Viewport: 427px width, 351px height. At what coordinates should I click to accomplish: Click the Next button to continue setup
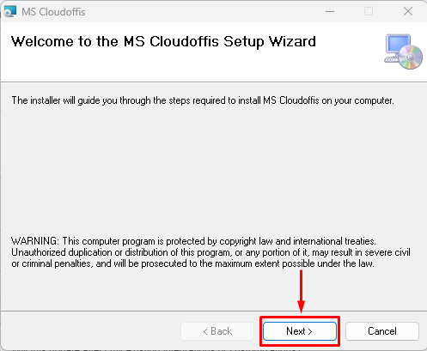(x=300, y=331)
